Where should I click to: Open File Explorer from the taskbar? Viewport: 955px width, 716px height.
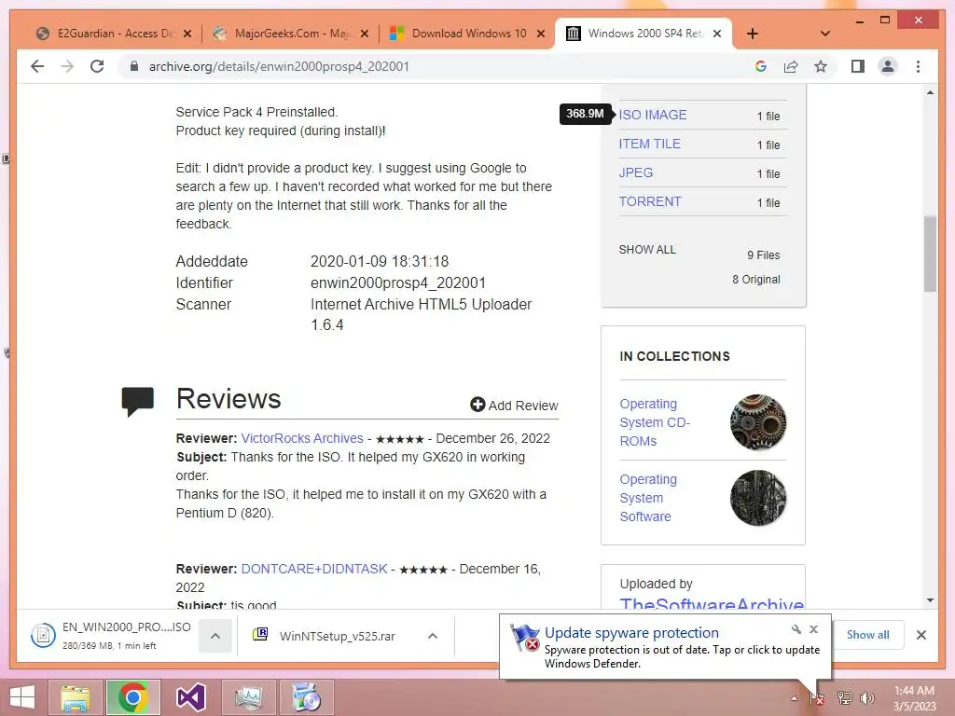pyautogui.click(x=76, y=697)
